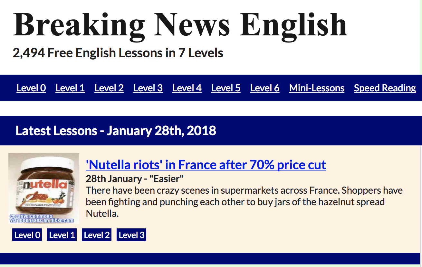
Task: Choose the Level 2 button beneath the Nutella lesson
Action: point(97,235)
